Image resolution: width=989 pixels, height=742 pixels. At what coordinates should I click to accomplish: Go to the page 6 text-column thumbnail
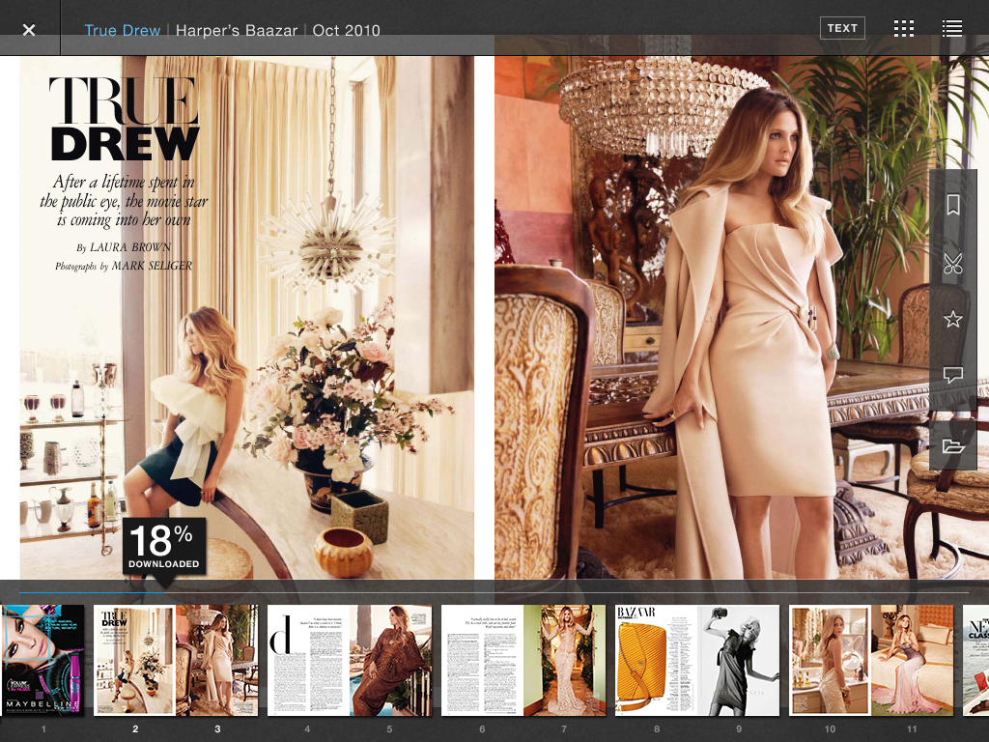(482, 660)
